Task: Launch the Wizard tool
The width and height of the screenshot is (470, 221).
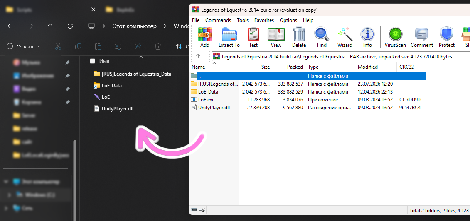Action: click(x=345, y=37)
